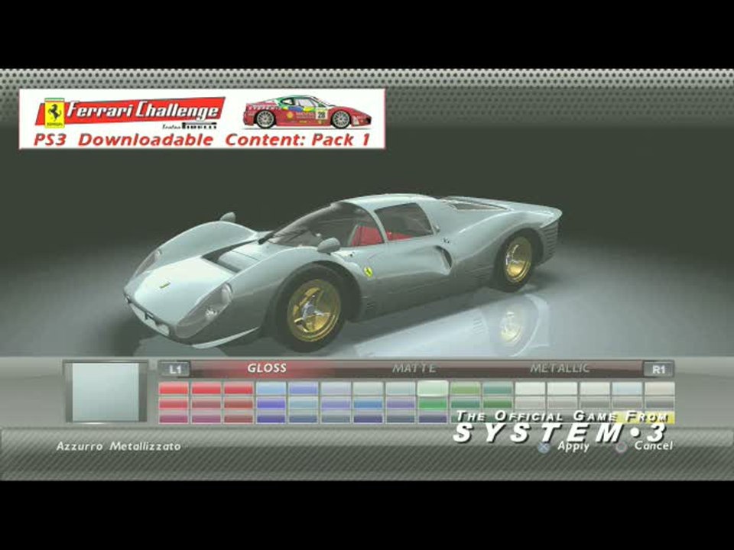Select the grey swatch ending the middle row
734x550 pixels.
click(660, 403)
